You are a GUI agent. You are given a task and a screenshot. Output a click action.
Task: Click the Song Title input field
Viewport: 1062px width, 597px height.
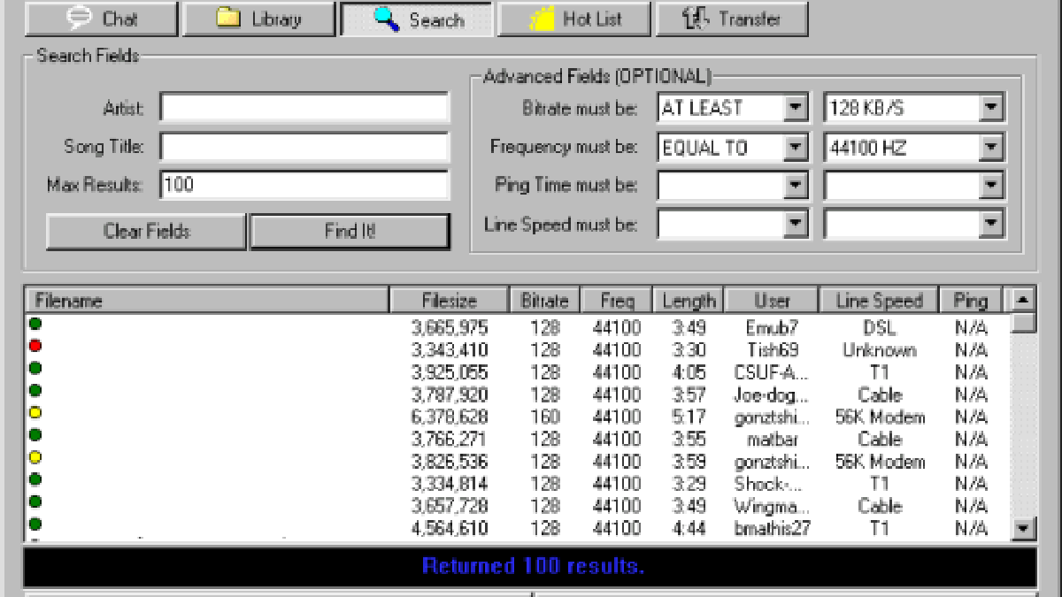[x=304, y=147]
